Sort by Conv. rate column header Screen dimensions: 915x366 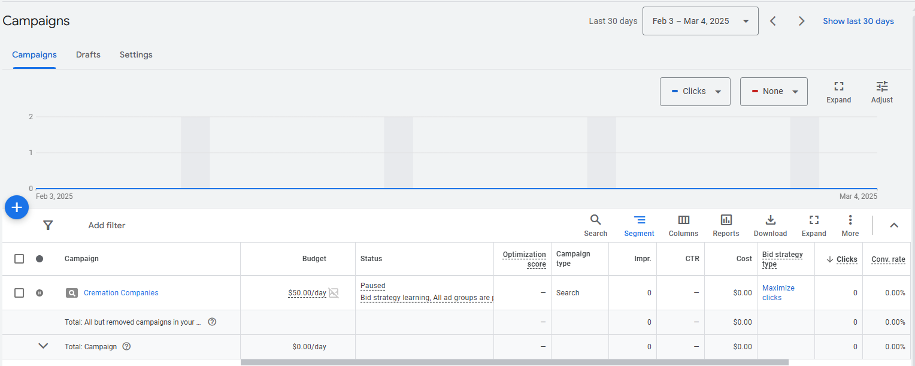click(x=888, y=259)
